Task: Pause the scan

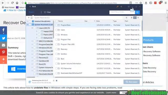Action: point(54,80)
